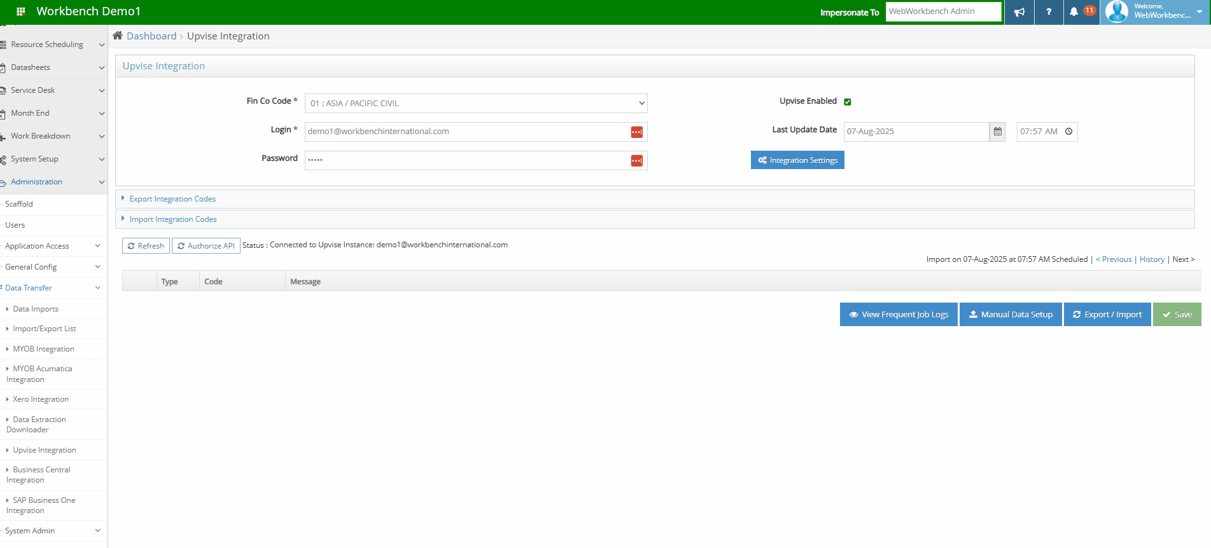Viewport: 1211px width, 548px height.
Task: Expand the Application Access chevron
Action: point(97,246)
